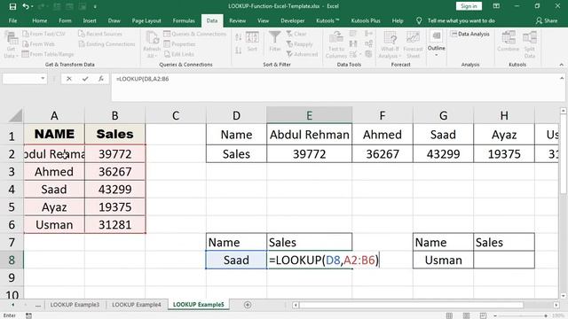Viewport: 568px width, 319px height.
Task: Click From Table/Range command
Action: pyautogui.click(x=48, y=54)
